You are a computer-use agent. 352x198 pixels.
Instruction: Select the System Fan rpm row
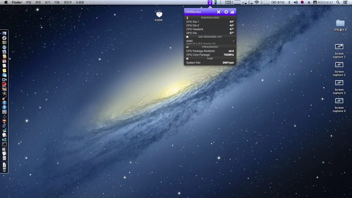click(x=210, y=62)
